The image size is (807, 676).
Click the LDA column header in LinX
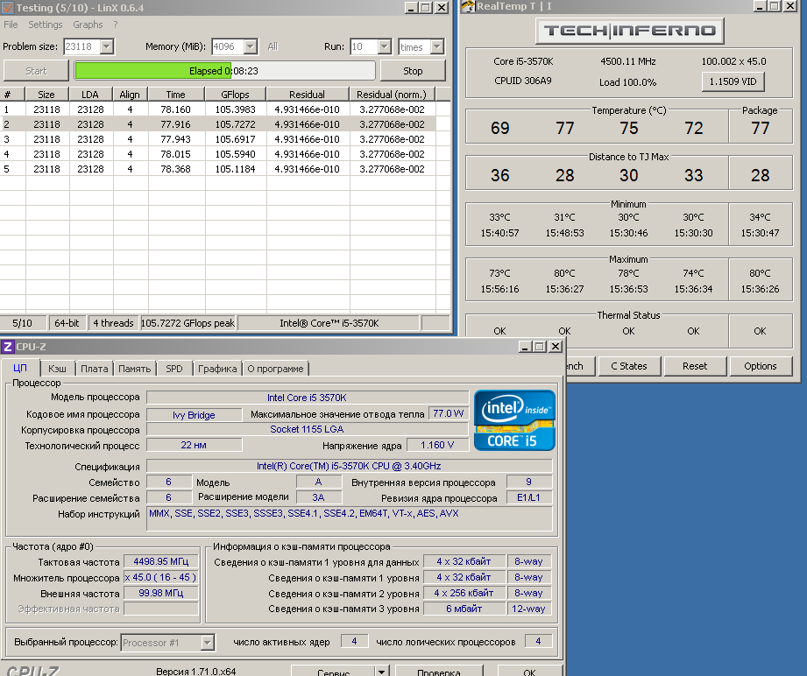(x=90, y=95)
